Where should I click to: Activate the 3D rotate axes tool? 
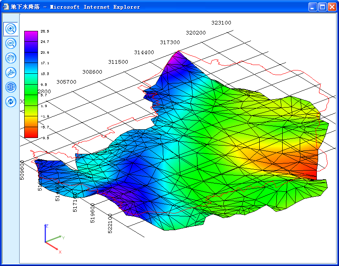(11, 73)
